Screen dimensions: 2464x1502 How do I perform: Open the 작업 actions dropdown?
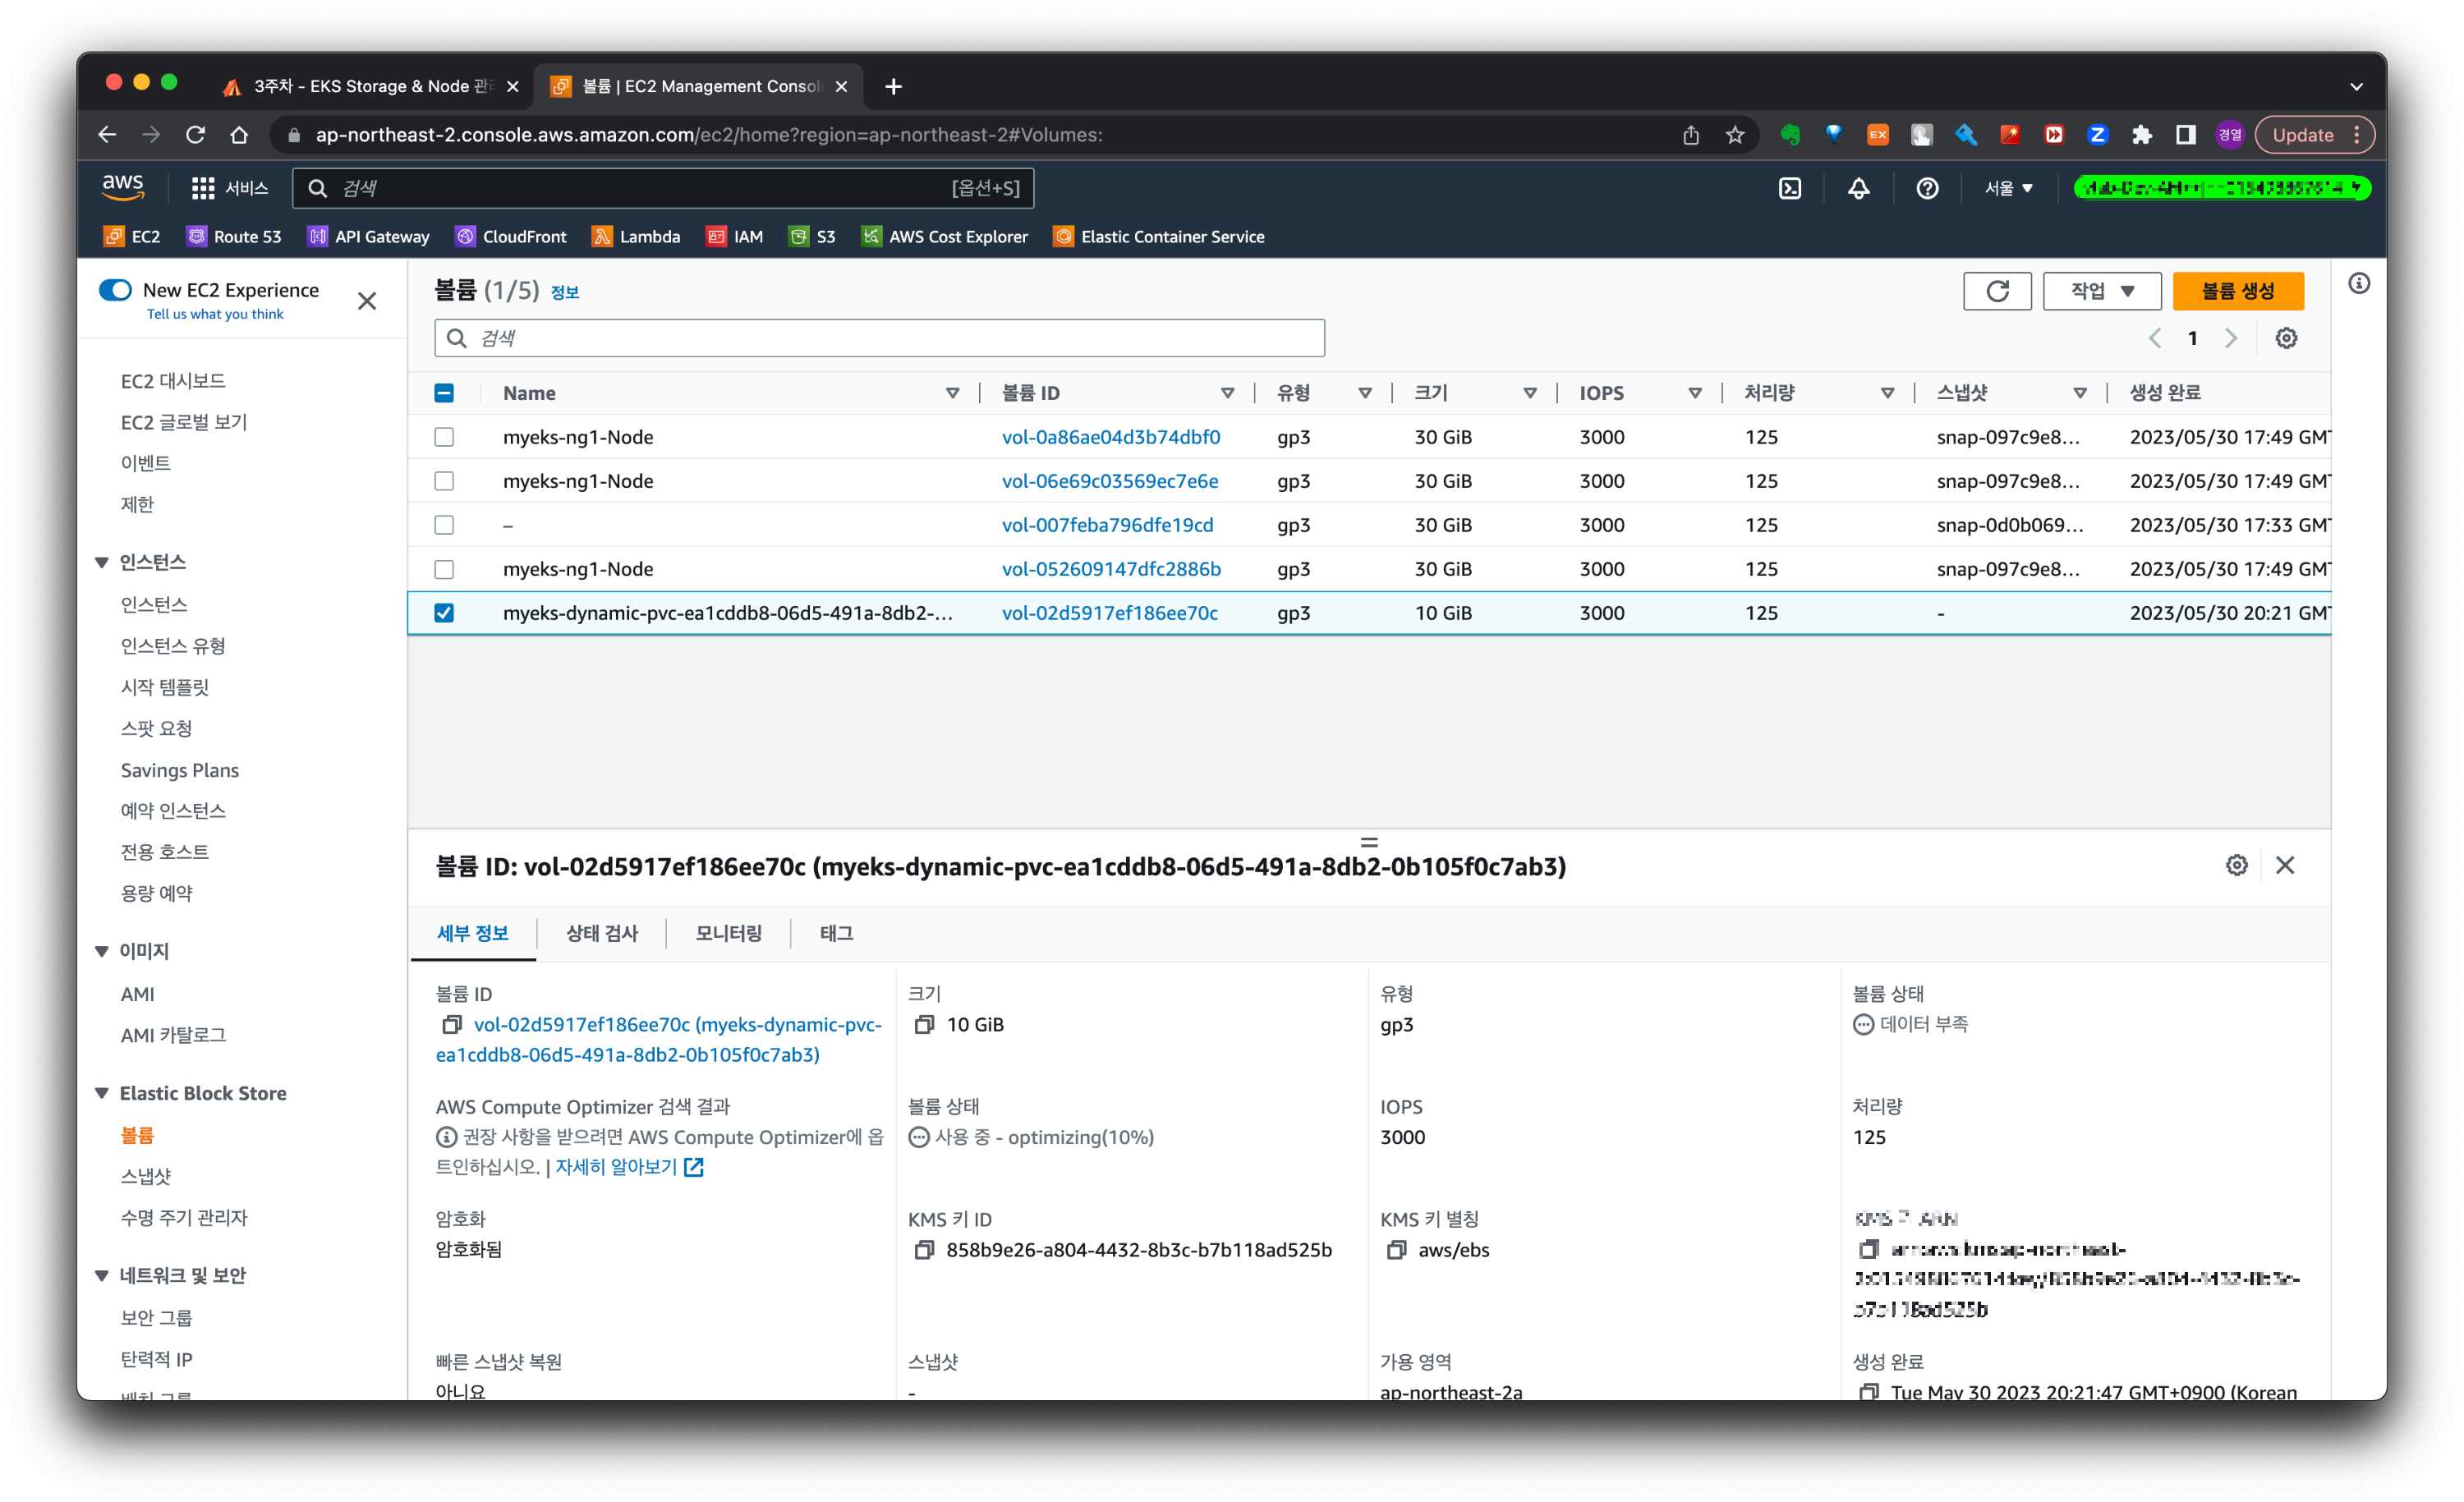click(2101, 291)
